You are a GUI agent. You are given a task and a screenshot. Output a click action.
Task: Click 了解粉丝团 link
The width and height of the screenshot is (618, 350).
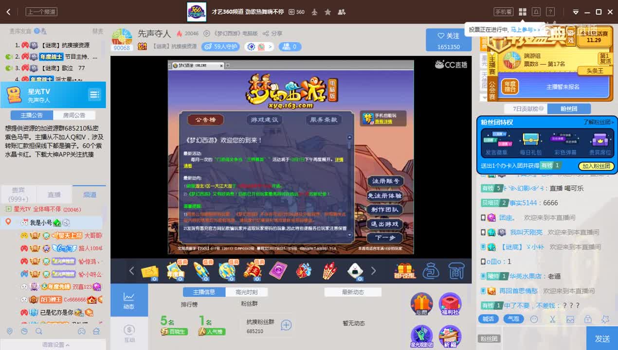(x=599, y=122)
